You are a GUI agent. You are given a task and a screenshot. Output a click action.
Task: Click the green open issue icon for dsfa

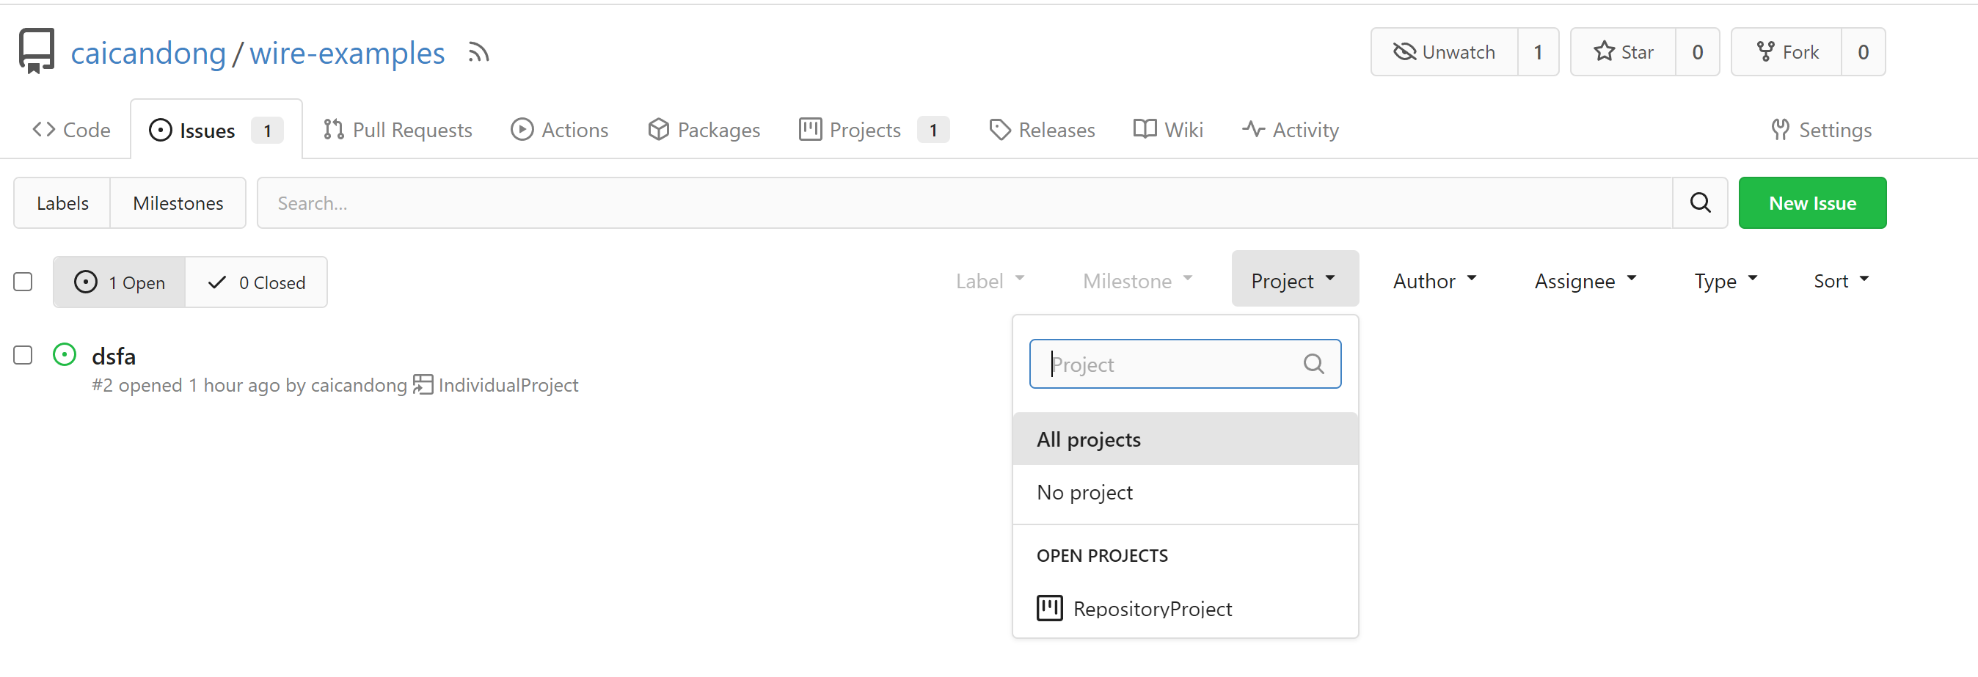65,354
